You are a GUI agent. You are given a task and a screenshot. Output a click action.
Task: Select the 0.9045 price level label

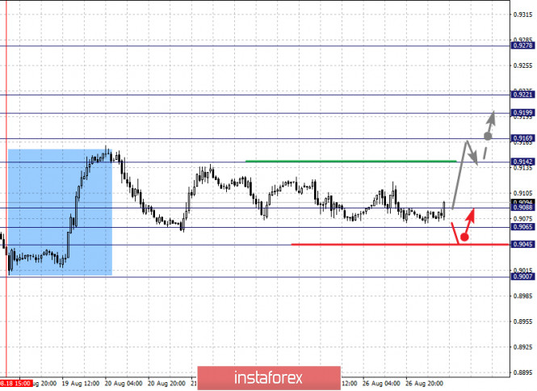point(522,244)
